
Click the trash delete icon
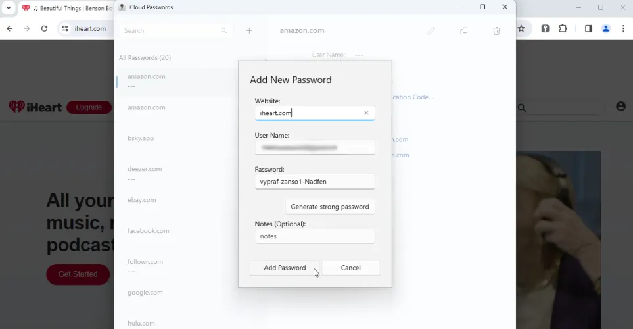pyautogui.click(x=497, y=30)
